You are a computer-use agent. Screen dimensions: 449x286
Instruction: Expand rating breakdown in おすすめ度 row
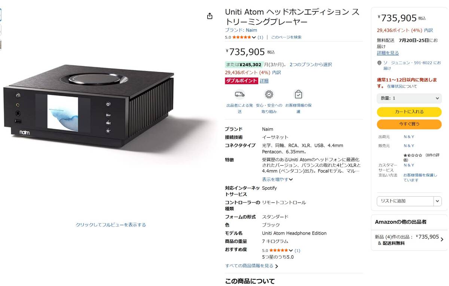291,250
